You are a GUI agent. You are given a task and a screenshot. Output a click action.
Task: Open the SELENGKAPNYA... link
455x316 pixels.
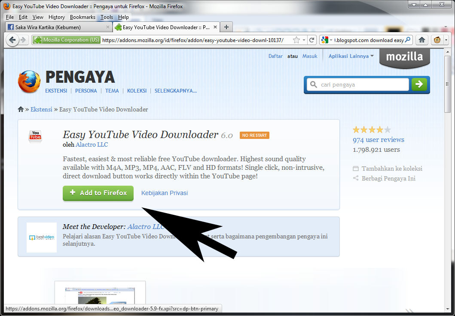coord(176,90)
